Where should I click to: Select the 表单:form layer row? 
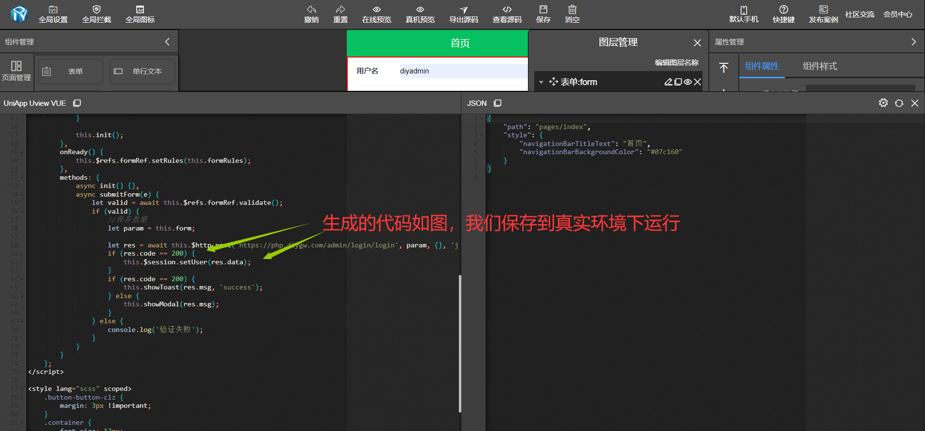coord(618,82)
